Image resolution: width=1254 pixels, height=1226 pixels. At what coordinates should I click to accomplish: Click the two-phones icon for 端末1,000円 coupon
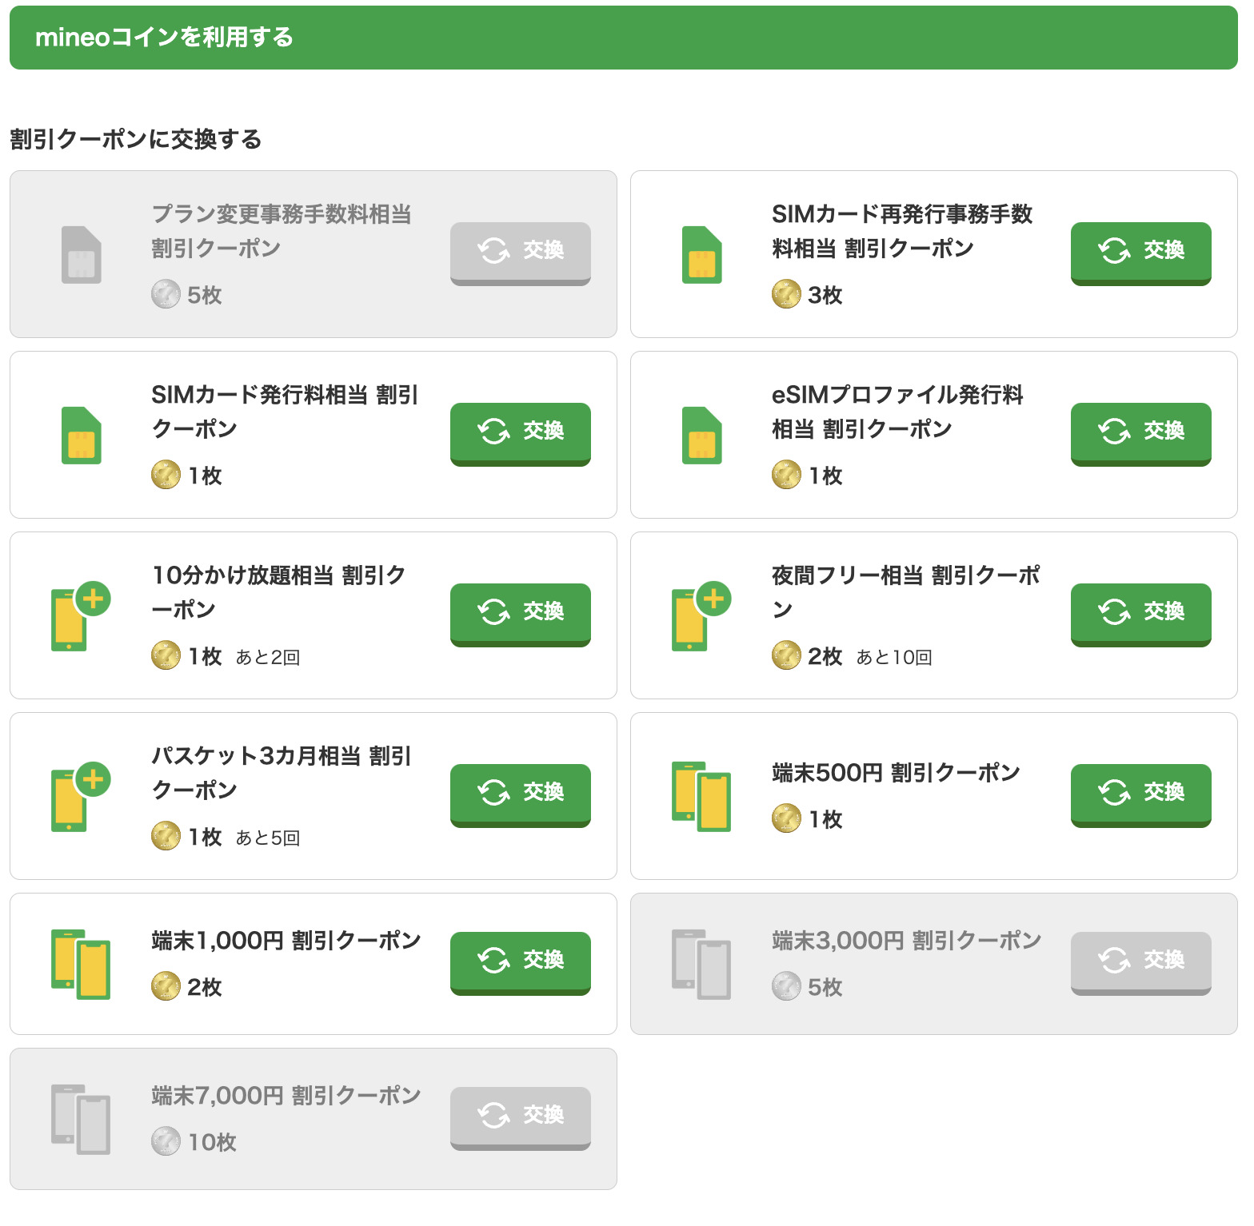tap(80, 964)
